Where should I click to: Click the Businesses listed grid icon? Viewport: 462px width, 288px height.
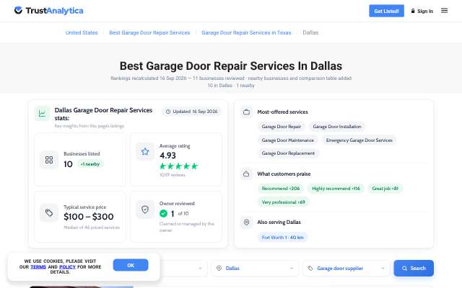49,160
